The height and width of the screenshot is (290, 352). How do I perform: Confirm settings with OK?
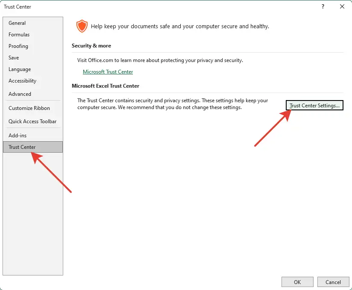pyautogui.click(x=297, y=281)
